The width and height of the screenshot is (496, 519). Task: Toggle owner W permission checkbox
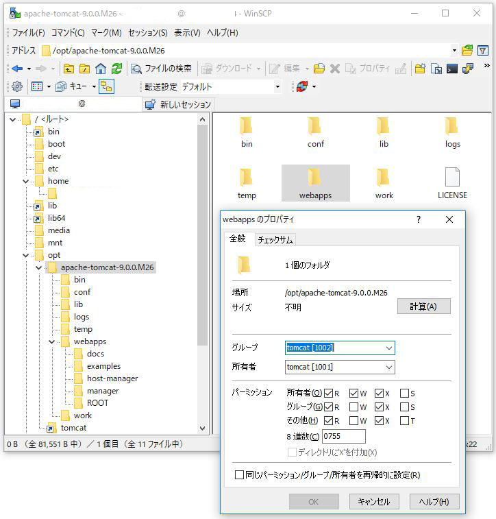pos(354,394)
